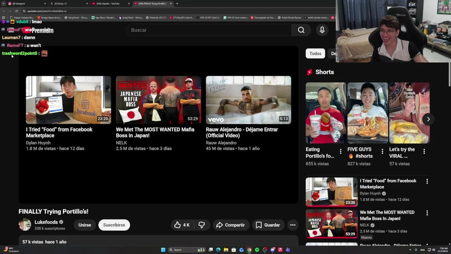Open the volume tray icon
451x254 pixels.
tap(433, 250)
